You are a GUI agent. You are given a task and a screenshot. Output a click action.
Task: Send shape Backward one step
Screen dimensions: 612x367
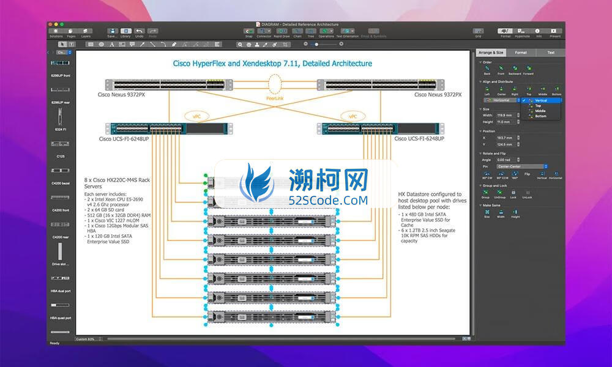pyautogui.click(x=515, y=69)
